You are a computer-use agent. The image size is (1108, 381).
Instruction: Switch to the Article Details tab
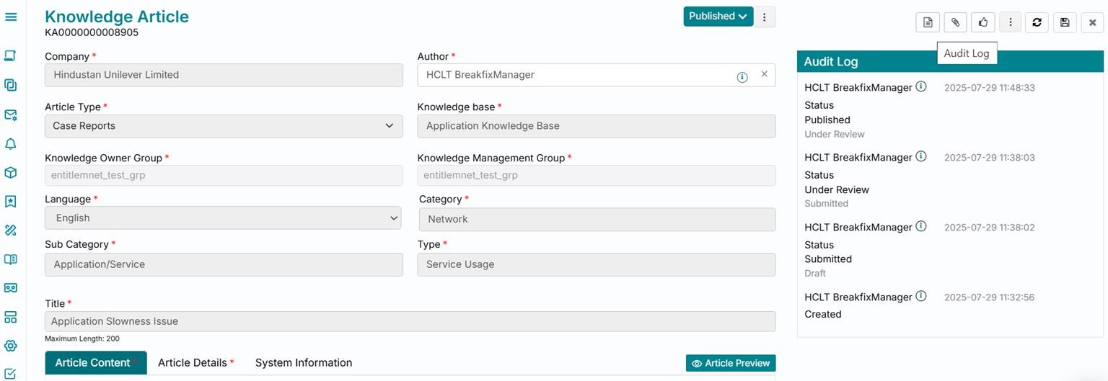click(x=196, y=363)
